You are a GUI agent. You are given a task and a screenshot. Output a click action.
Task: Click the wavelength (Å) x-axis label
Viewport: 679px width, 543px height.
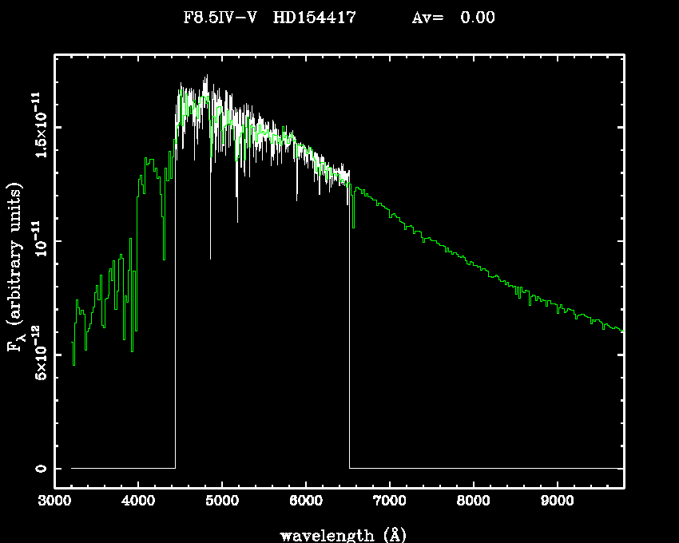click(337, 533)
